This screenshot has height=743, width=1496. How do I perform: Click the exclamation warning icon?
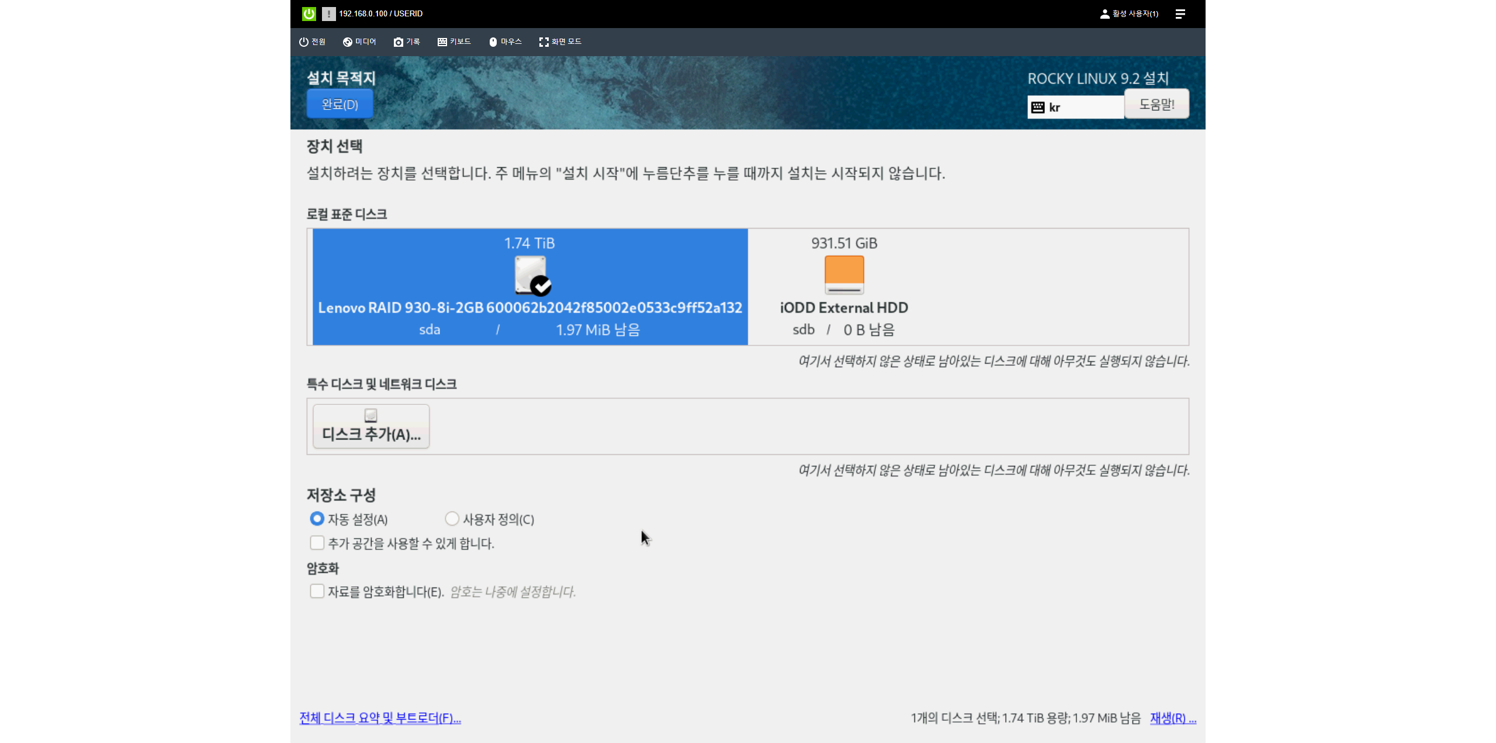[329, 13]
